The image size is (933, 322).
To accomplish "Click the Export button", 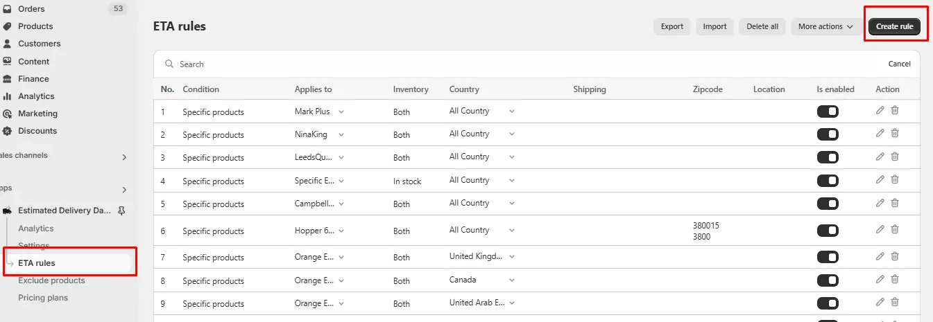I will (671, 27).
